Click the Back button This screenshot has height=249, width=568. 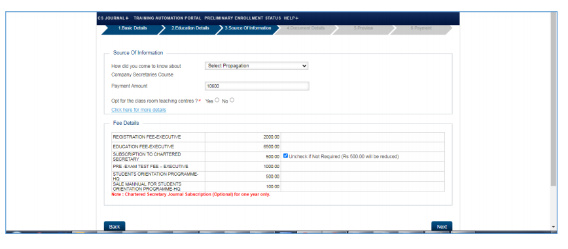pos(115,227)
